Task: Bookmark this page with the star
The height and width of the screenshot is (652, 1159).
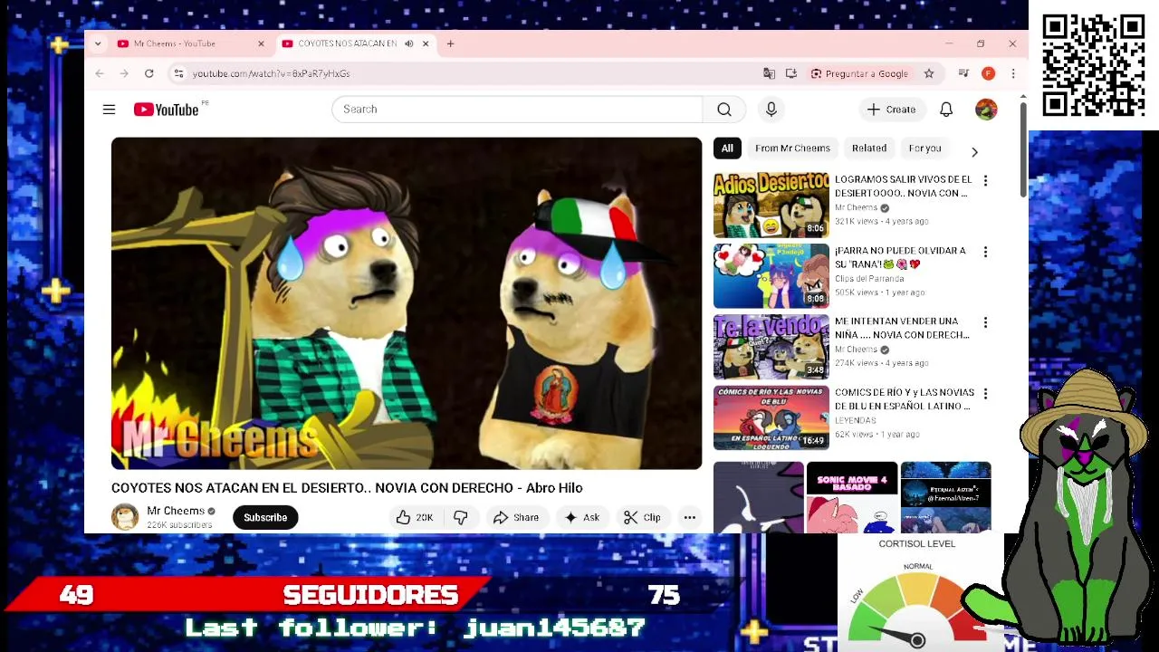Action: tap(928, 73)
